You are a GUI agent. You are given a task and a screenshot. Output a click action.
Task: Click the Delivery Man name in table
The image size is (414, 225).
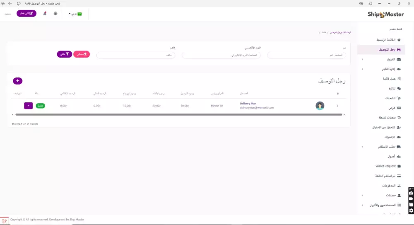(248, 104)
